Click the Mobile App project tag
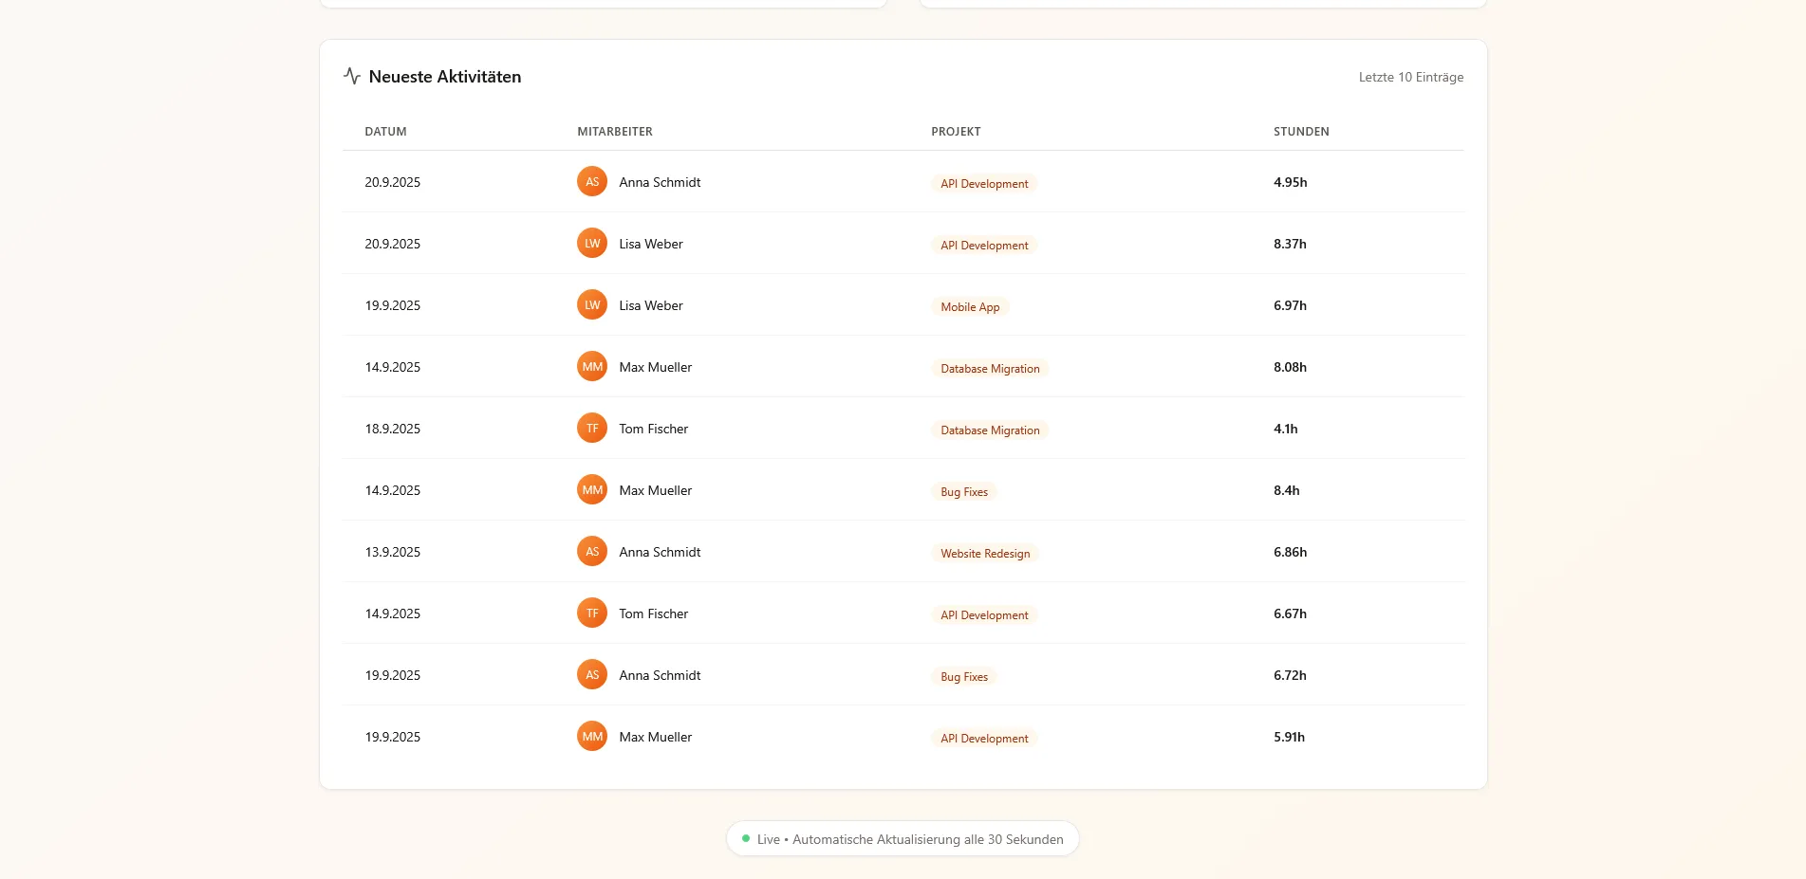This screenshot has width=1806, height=879. pos(970,306)
